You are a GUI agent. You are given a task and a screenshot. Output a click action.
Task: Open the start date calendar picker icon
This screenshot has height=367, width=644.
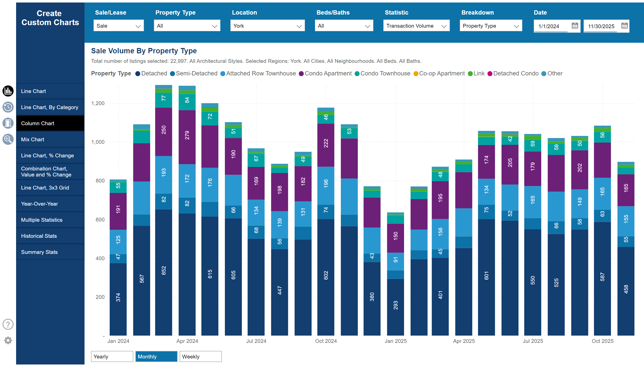coord(575,26)
